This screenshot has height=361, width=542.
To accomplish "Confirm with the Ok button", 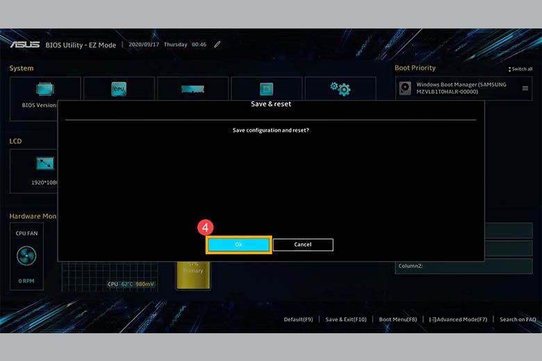I will point(238,244).
